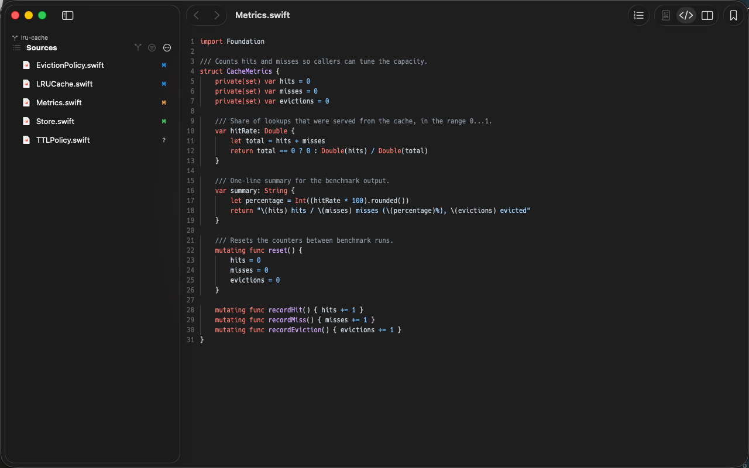Open TTLPolicy.swift in the sidebar
The width and height of the screenshot is (749, 468).
[94, 140]
